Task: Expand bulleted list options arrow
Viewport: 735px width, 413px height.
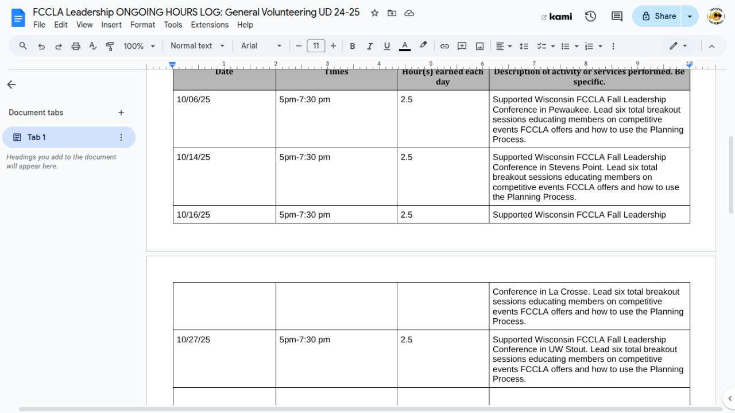Action: point(577,46)
